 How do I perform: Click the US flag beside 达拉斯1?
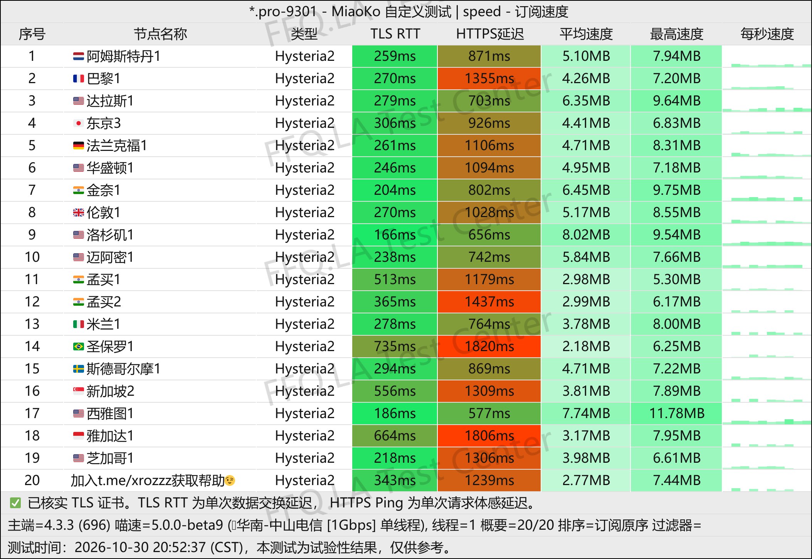tap(79, 101)
